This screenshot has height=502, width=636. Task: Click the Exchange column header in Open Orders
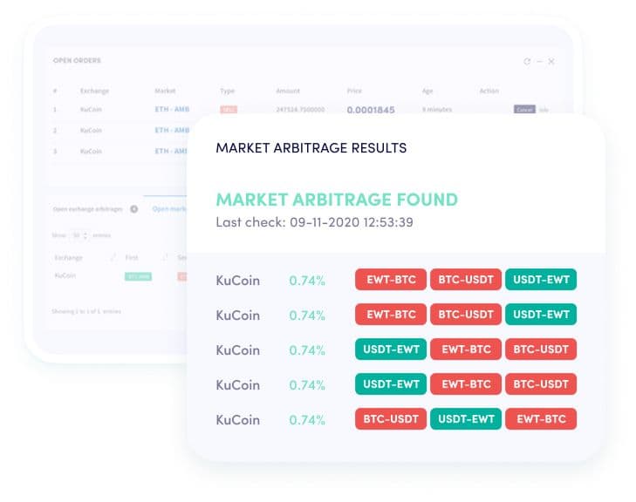[x=94, y=91]
